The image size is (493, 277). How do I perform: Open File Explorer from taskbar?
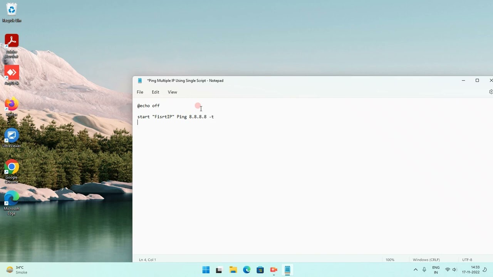[233, 270]
